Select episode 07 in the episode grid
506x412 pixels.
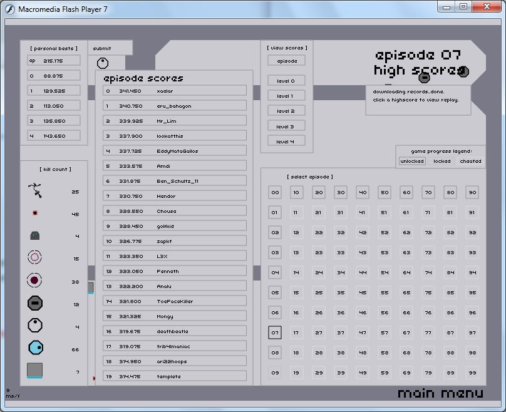click(275, 332)
